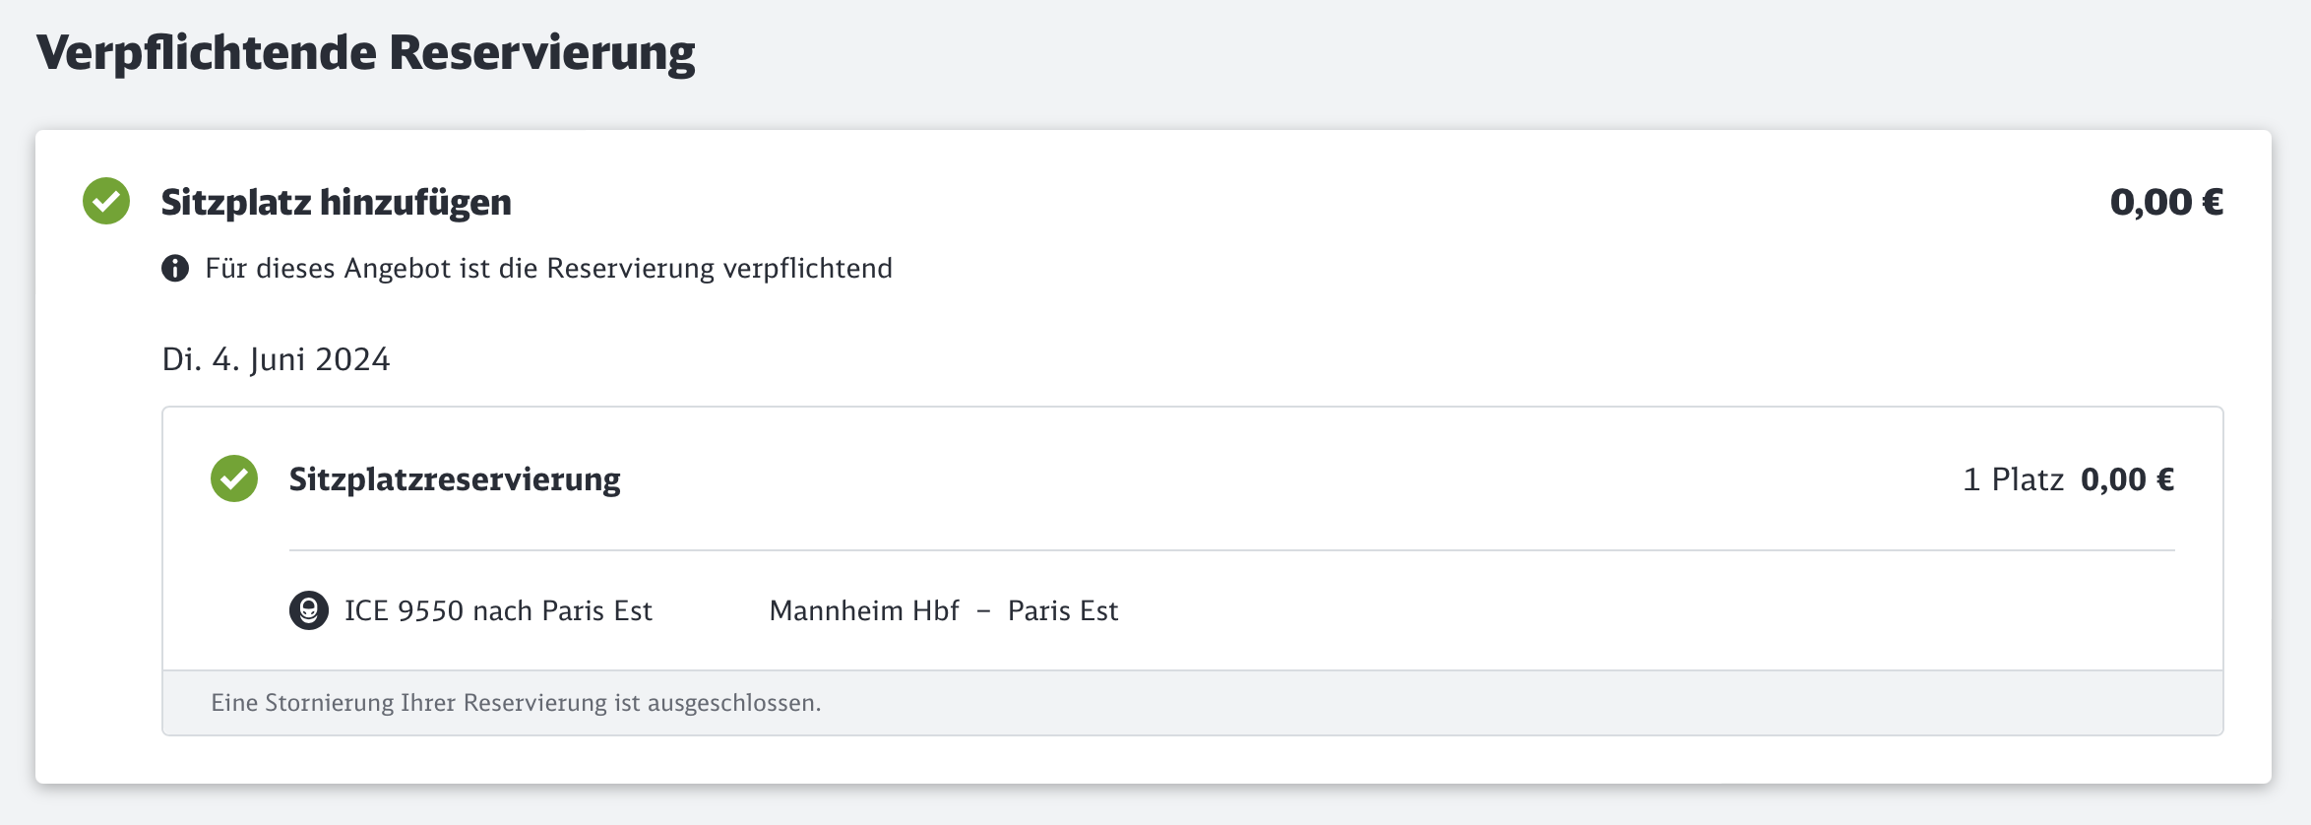Click the divider line under Sitzplatzreservierung

1232,550
